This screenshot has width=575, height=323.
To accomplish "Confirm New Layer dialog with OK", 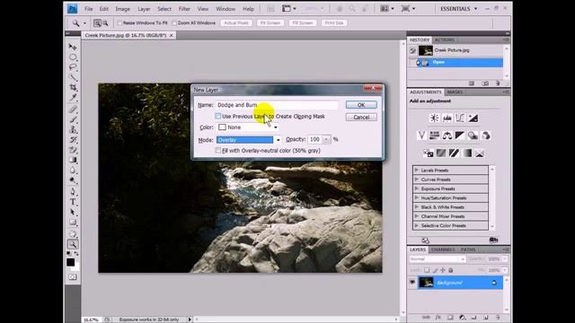I will pos(361,105).
